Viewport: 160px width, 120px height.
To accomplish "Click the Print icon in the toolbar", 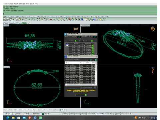I will click(7, 19).
